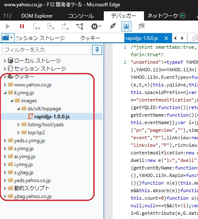Click the ローカル ストレージ database icon

click(10, 60)
